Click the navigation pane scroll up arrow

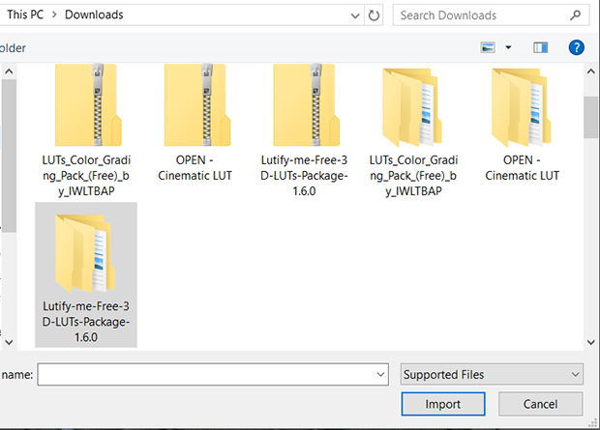[9, 72]
